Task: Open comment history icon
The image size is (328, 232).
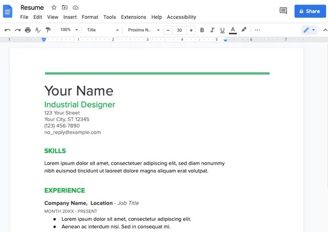Action: (283, 11)
